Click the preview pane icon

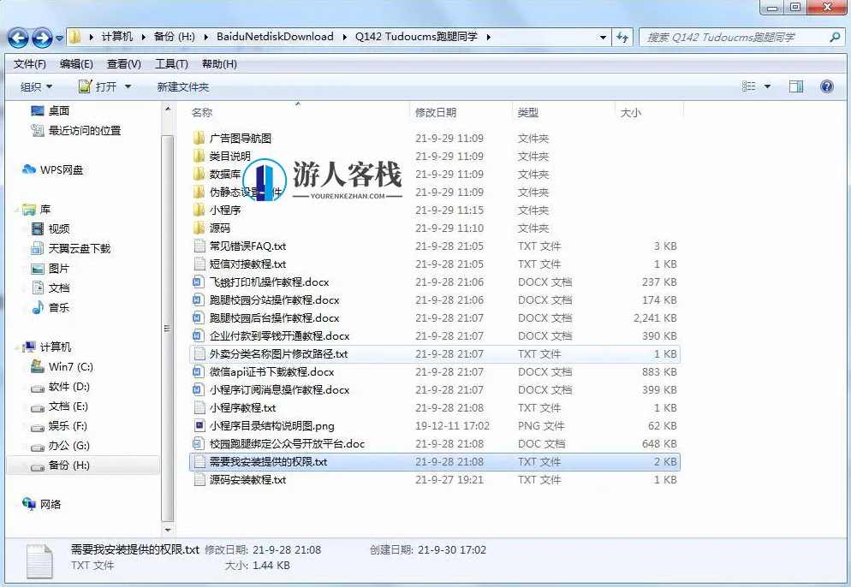point(796,86)
